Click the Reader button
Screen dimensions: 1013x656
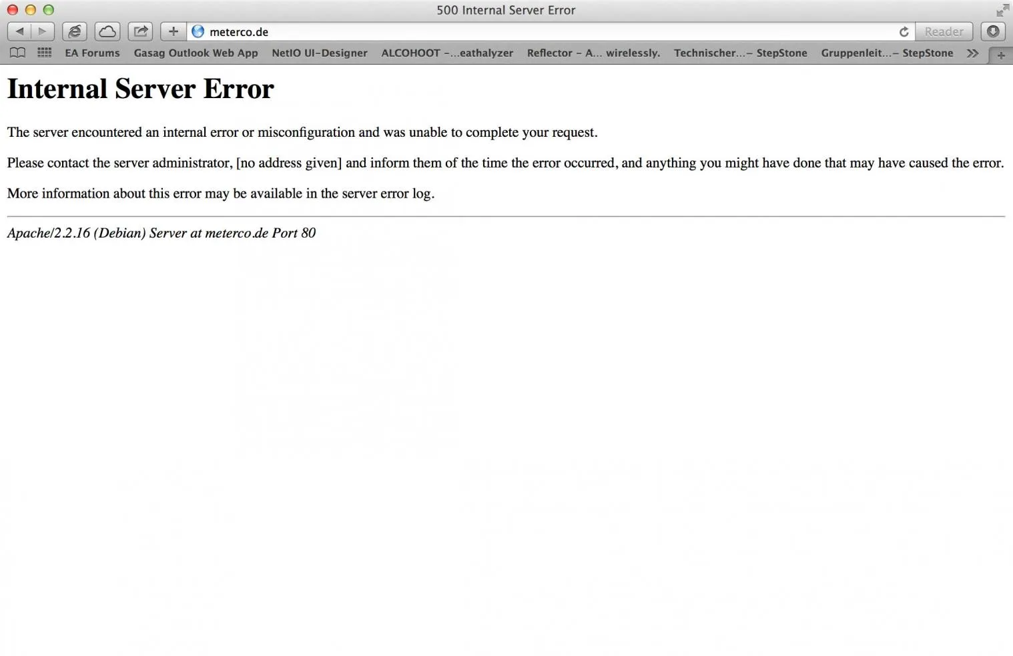944,31
